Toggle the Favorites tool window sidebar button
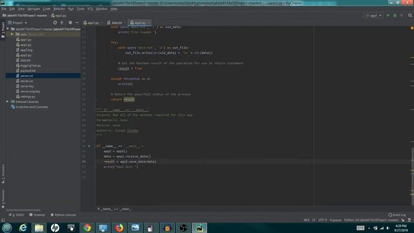This screenshot has height=233, width=414. tap(3, 199)
